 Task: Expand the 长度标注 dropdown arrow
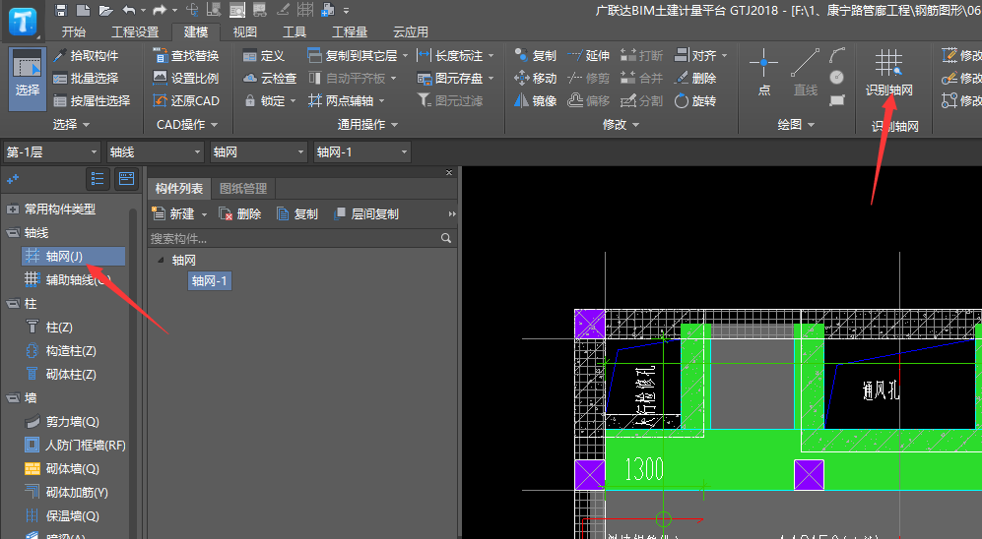point(491,56)
